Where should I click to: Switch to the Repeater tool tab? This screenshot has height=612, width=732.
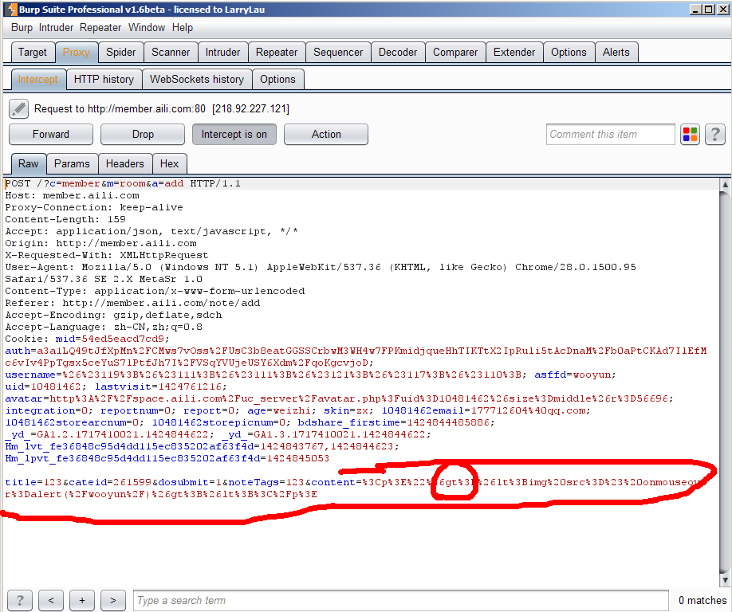pyautogui.click(x=277, y=53)
